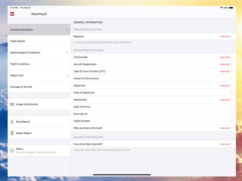This screenshot has height=181, width=242.
Task: Tap the home indicator bar at bottom
Action: pos(122,175)
